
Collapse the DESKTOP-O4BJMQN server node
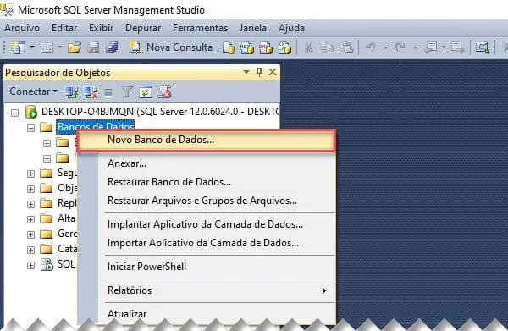(x=14, y=113)
